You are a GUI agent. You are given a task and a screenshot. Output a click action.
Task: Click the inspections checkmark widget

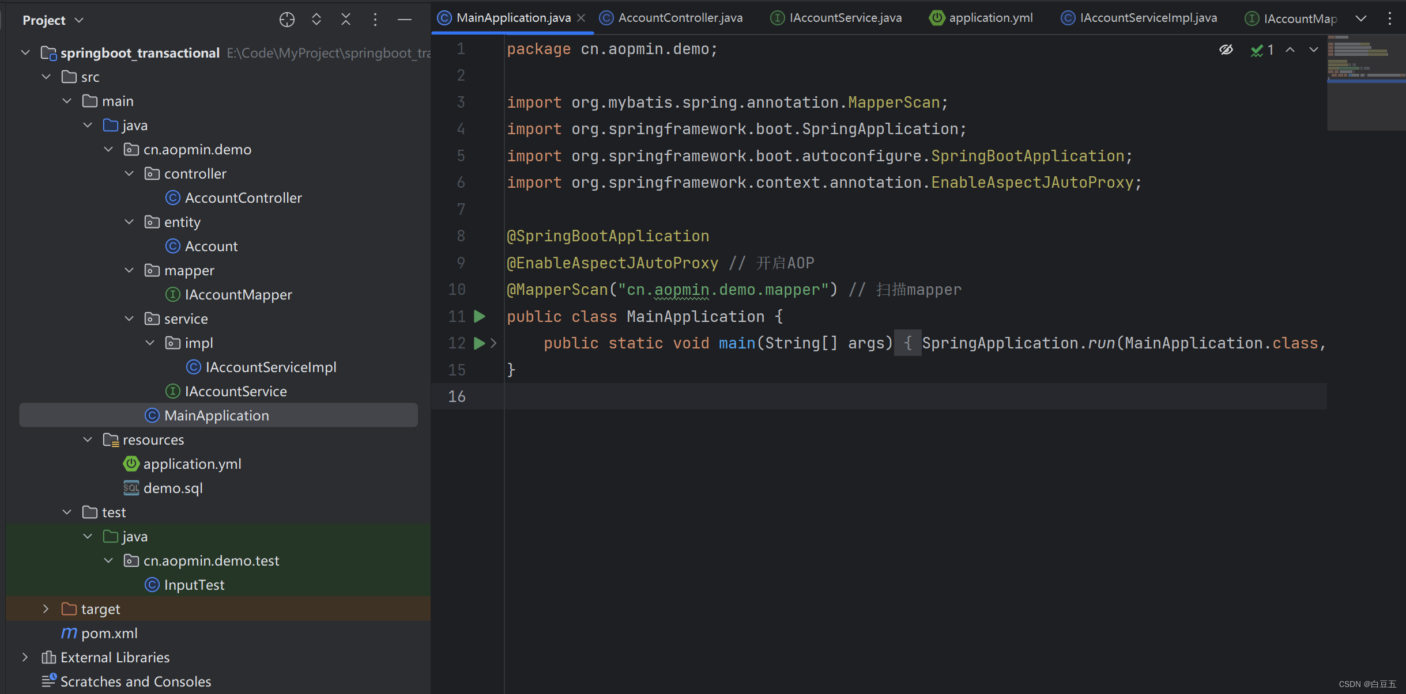coord(1262,50)
